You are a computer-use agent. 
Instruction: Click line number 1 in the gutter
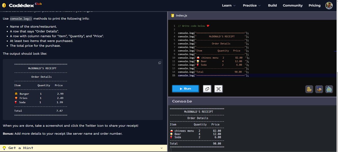[174, 26]
